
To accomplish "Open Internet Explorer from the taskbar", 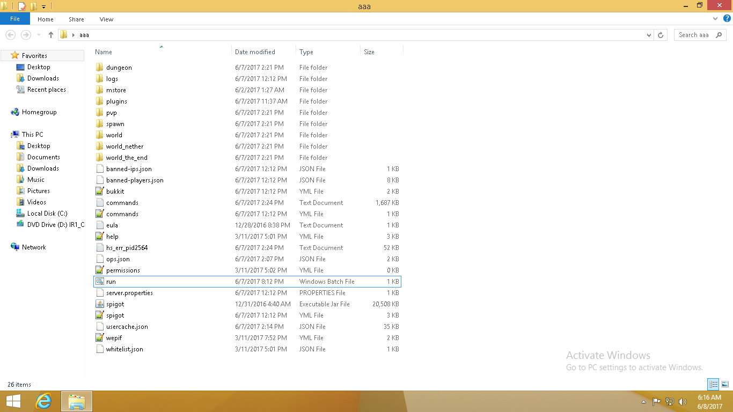I will click(43, 401).
